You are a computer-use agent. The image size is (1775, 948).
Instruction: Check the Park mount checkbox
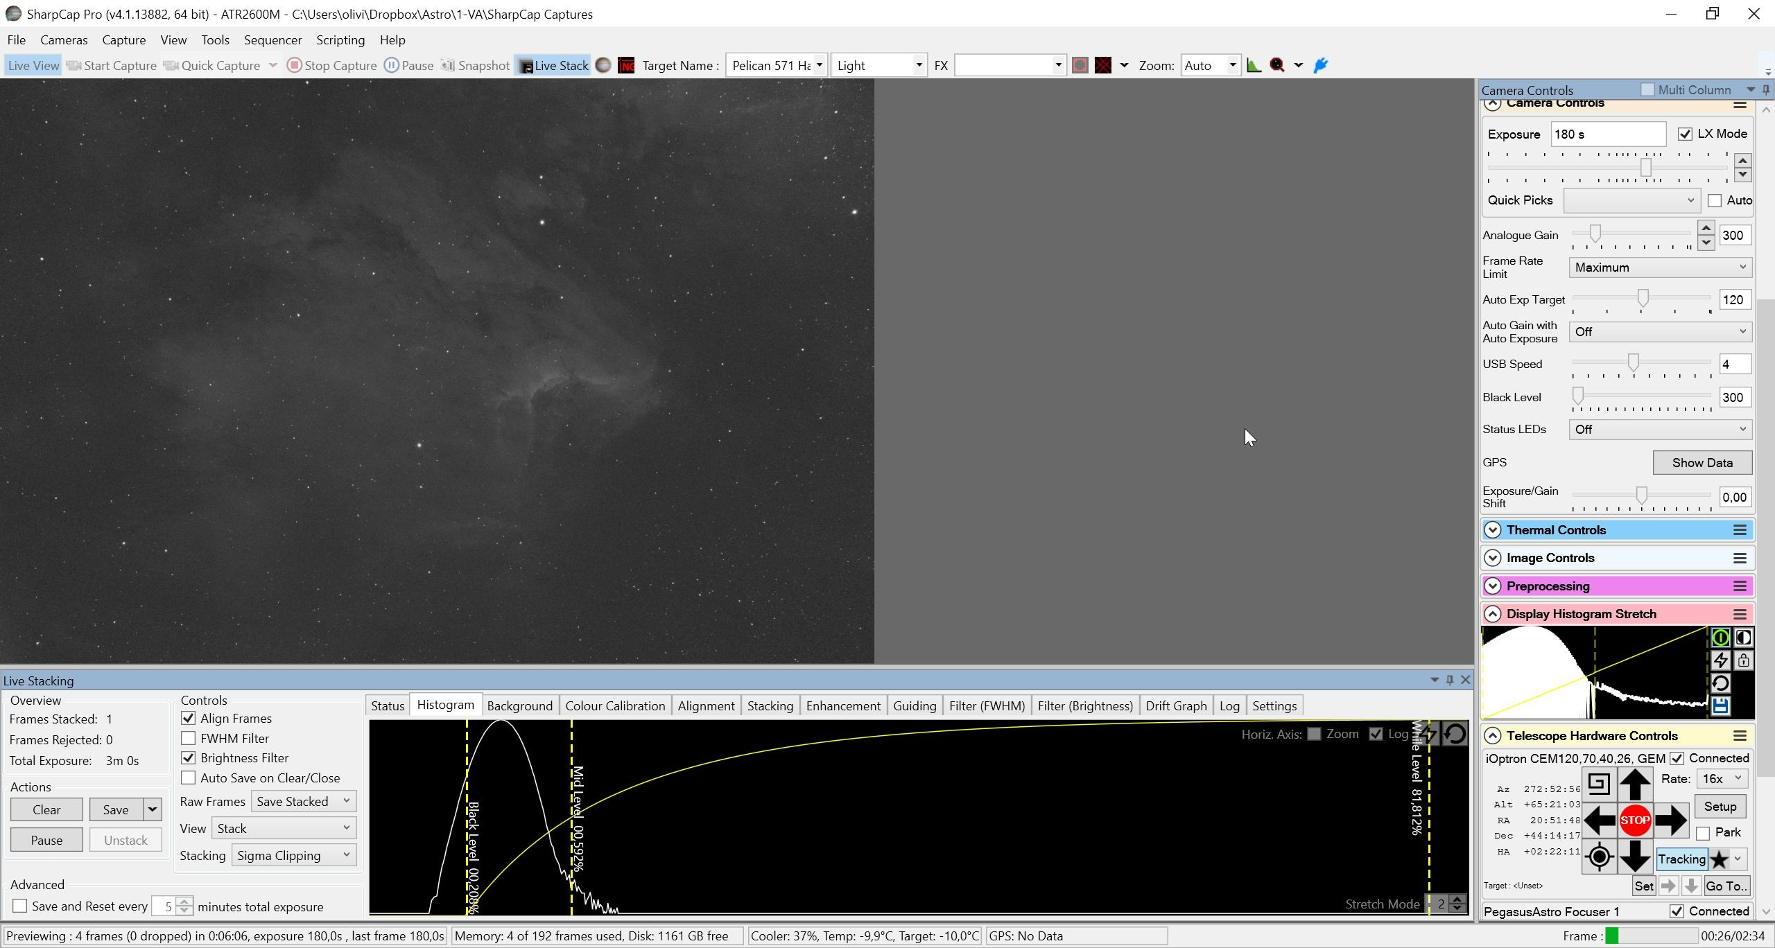point(1704,833)
